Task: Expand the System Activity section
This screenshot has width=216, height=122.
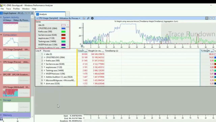Action: pos(1,17)
